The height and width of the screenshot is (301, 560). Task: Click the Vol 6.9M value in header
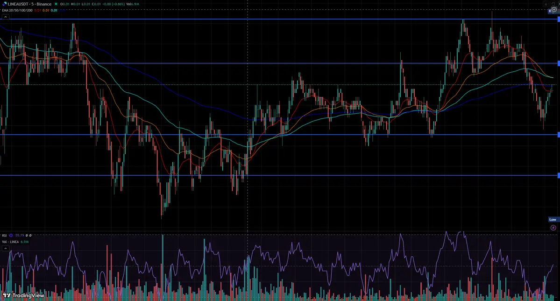click(133, 4)
